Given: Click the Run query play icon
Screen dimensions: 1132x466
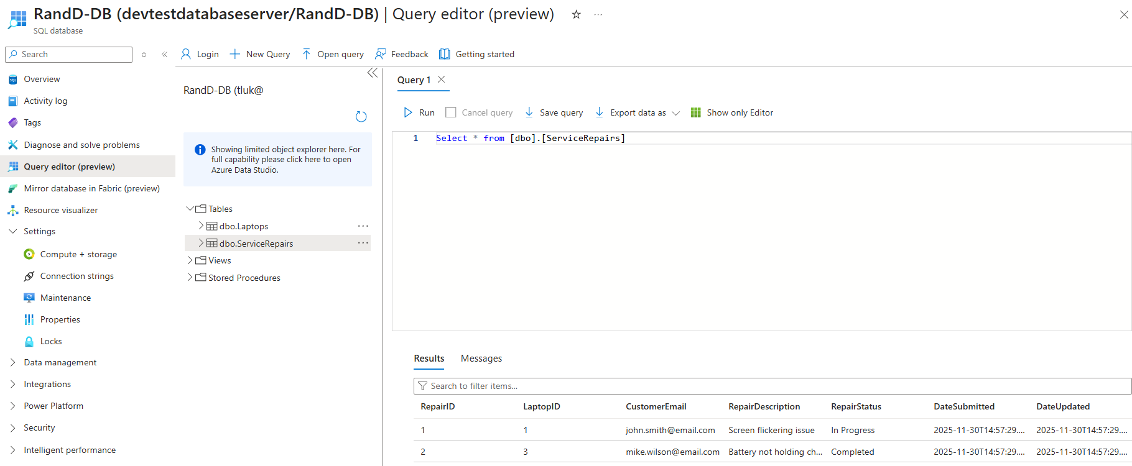Looking at the screenshot, I should click(408, 112).
